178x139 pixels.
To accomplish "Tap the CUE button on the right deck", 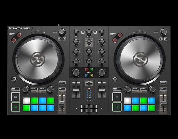I will [x=117, y=97].
